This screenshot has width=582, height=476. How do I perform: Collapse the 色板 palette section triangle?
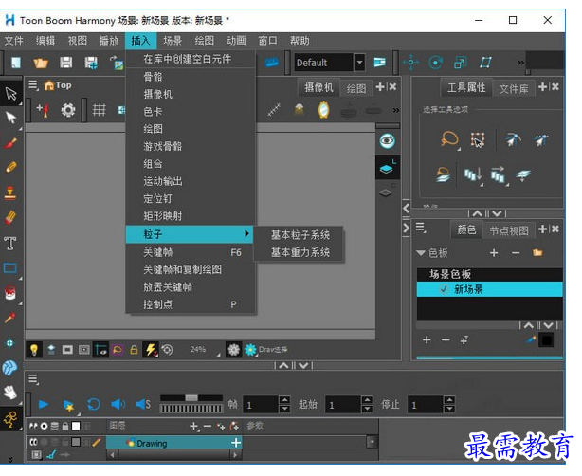tap(420, 253)
